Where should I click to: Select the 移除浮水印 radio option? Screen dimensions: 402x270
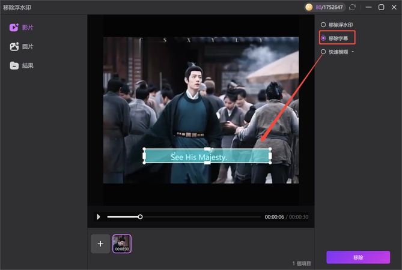pos(323,25)
